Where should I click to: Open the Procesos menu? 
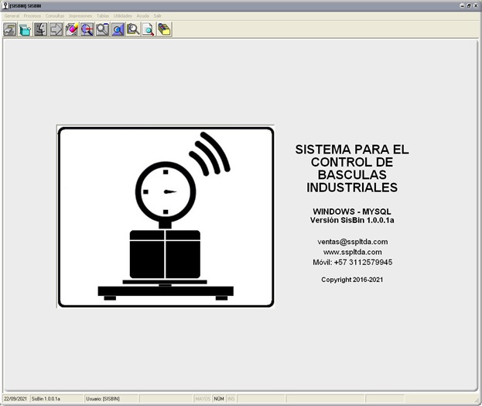pyautogui.click(x=32, y=15)
